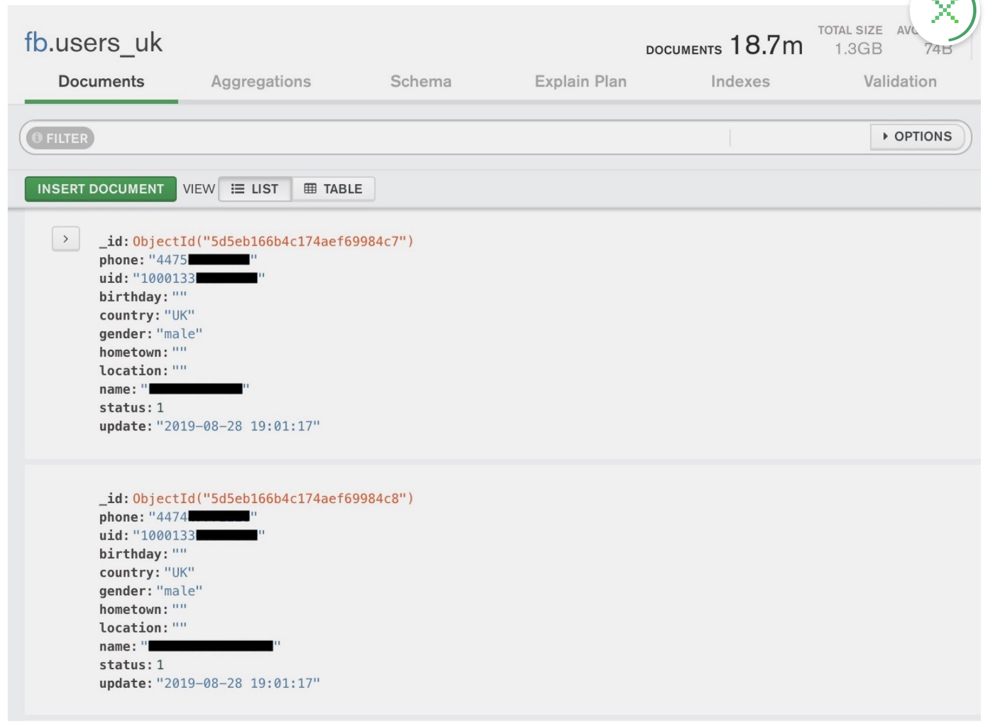995x725 pixels.
Task: Click the users_uk collection name
Action: [109, 43]
